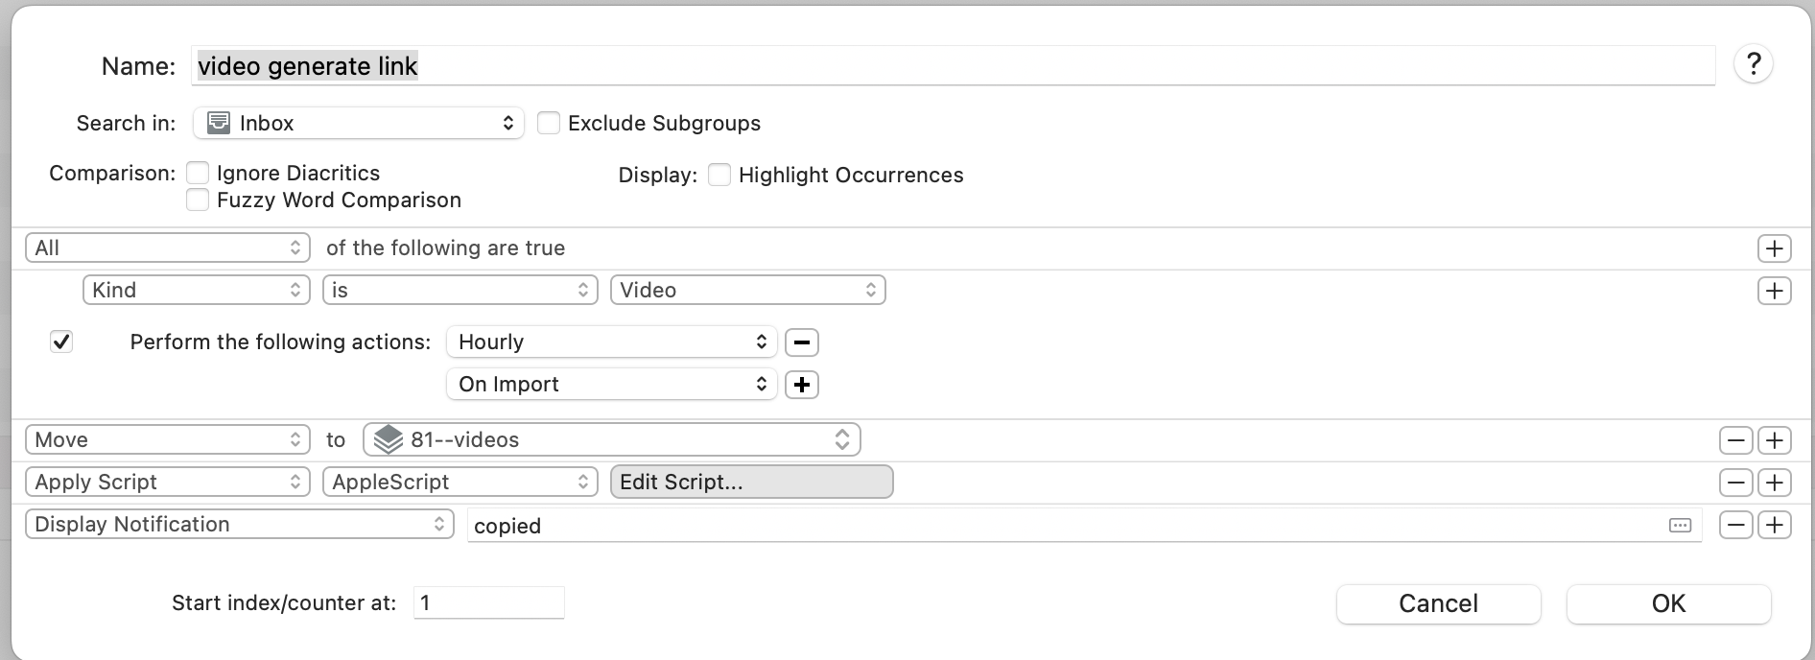Screen dimensions: 1815x660
Task: Open the help question mark button
Action: pyautogui.click(x=1753, y=64)
